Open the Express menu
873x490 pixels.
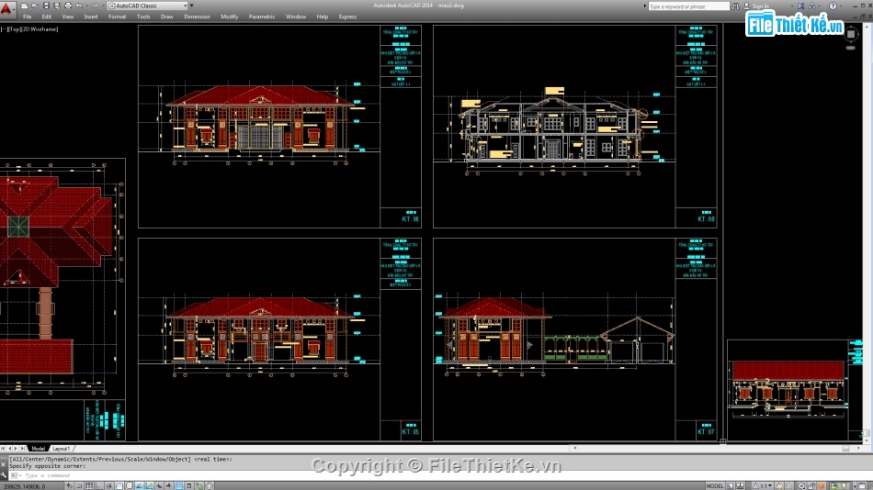[x=347, y=17]
